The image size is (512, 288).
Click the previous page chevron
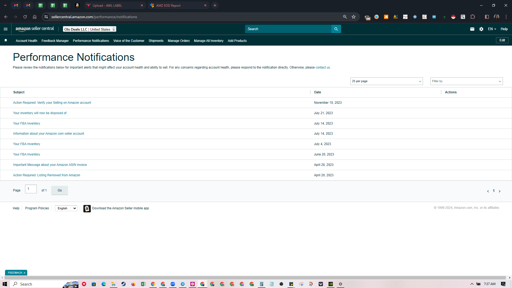488,191
